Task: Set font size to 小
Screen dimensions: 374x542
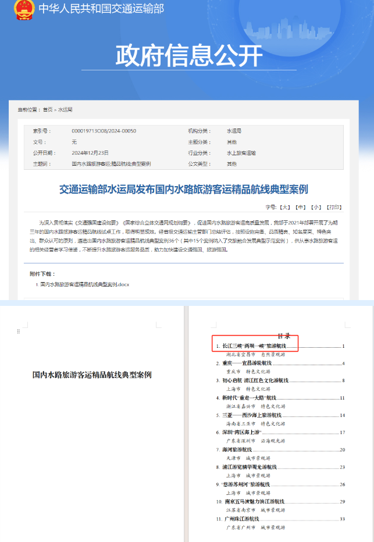Action: point(316,206)
